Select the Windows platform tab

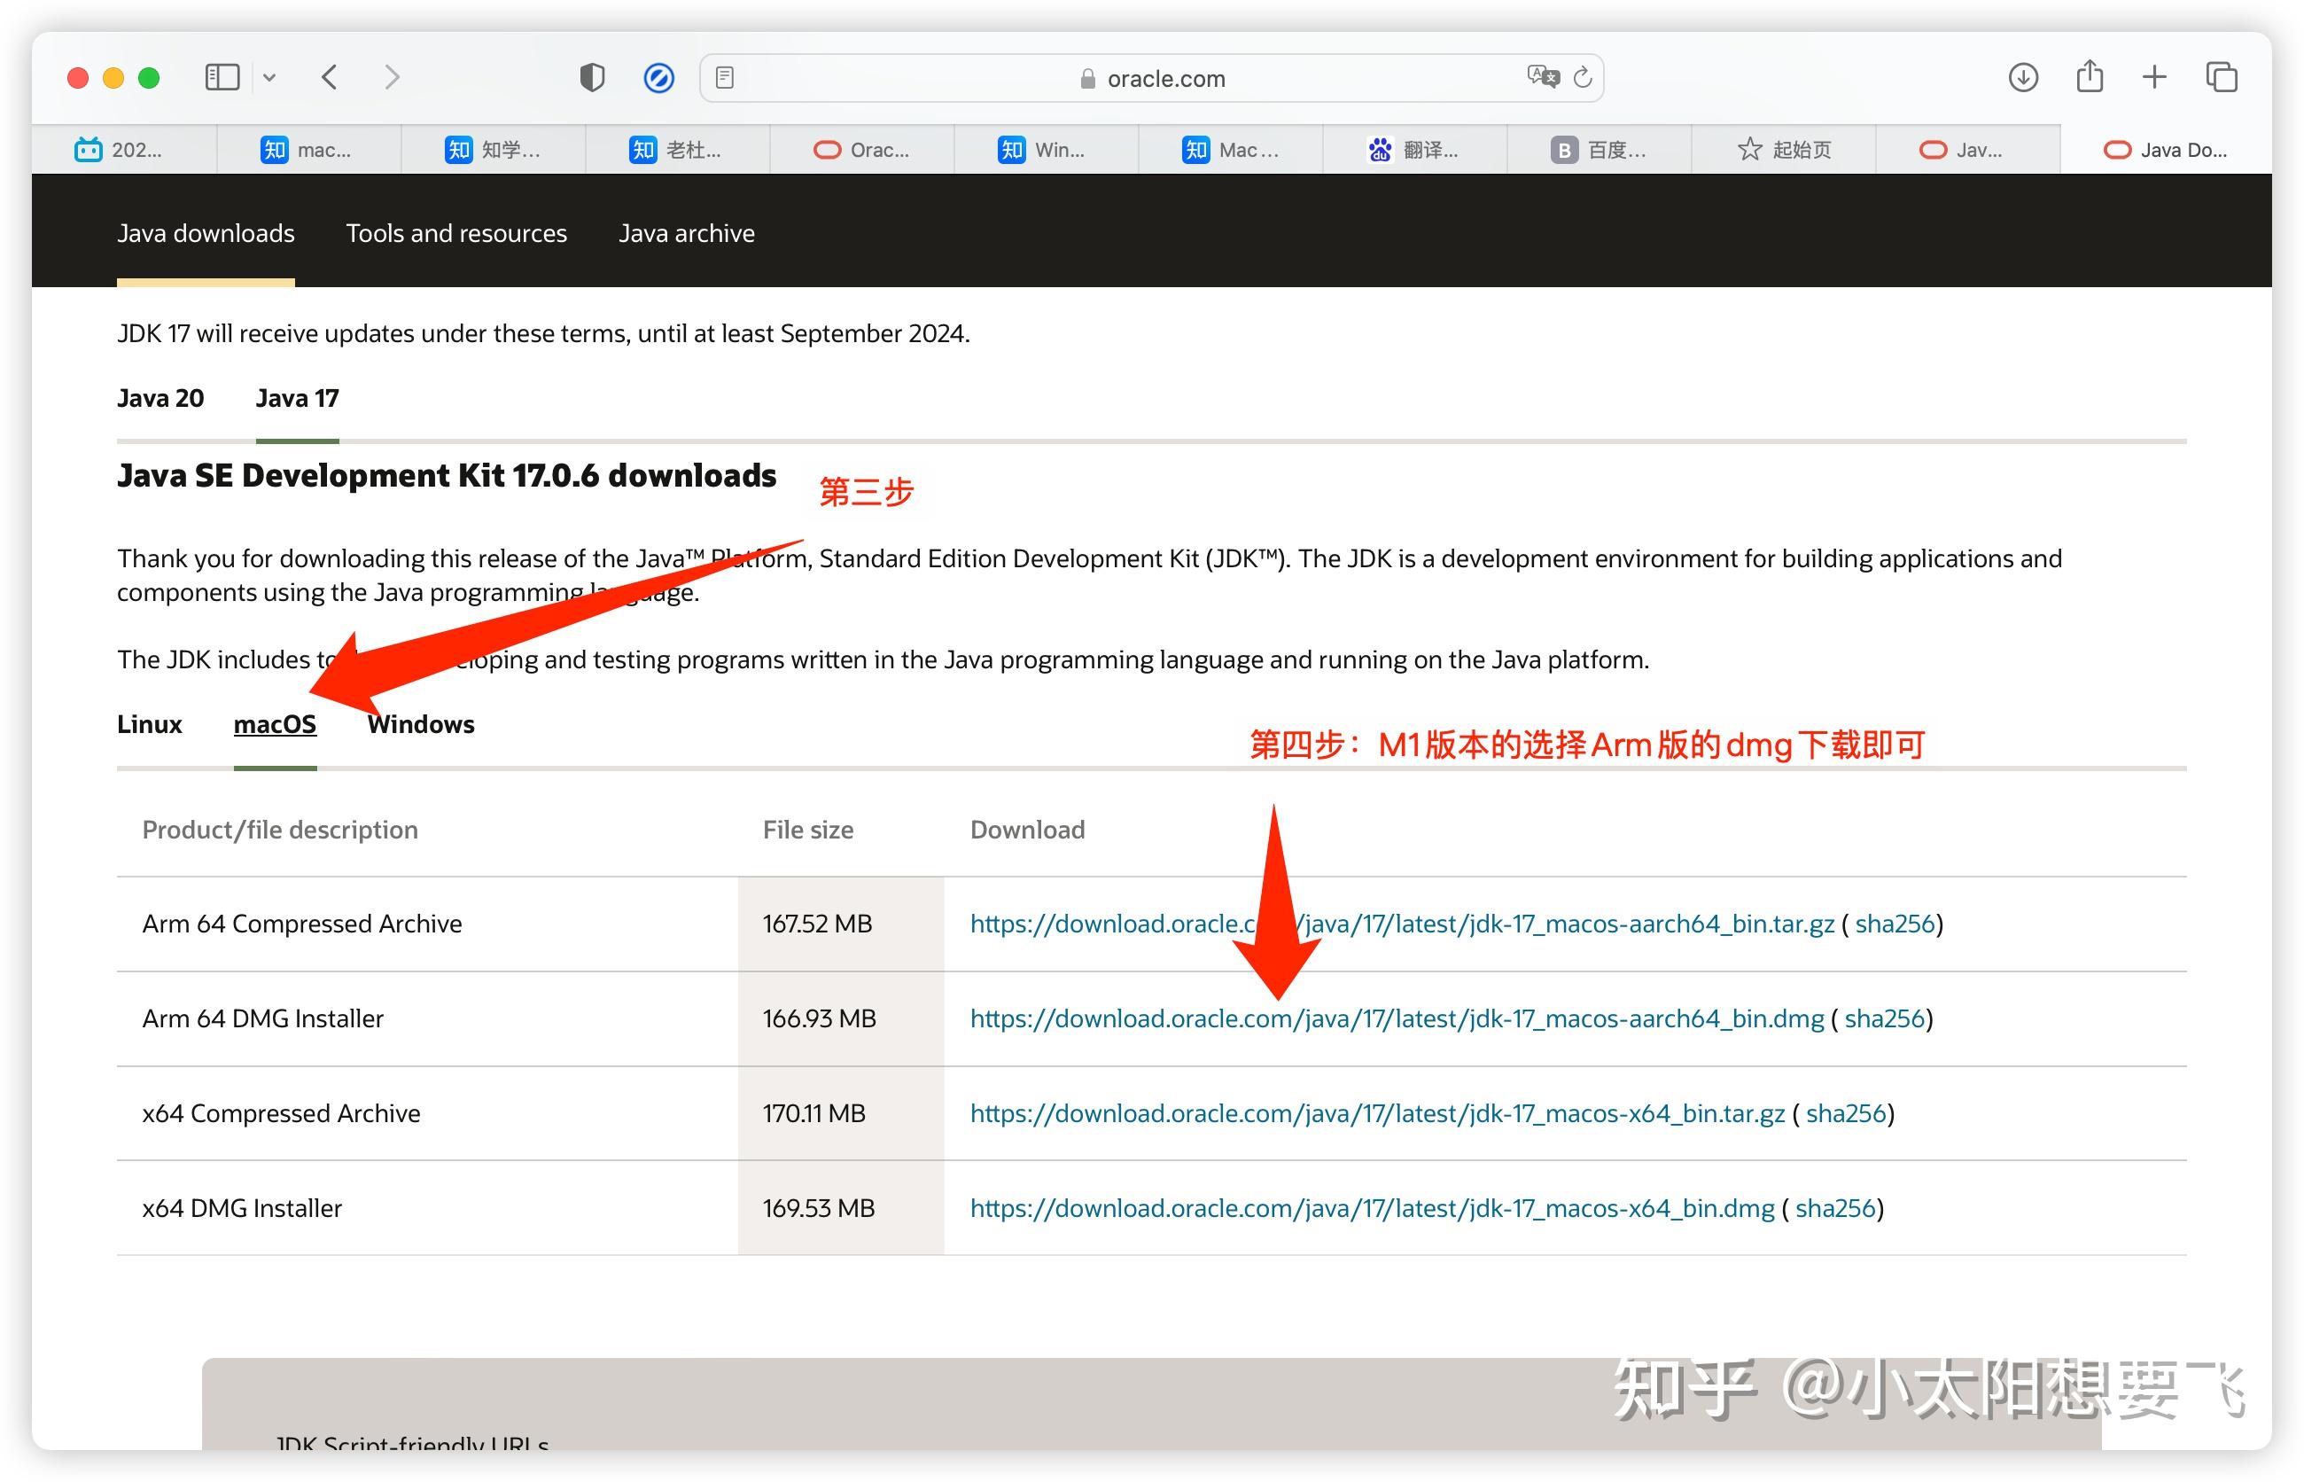(x=420, y=723)
